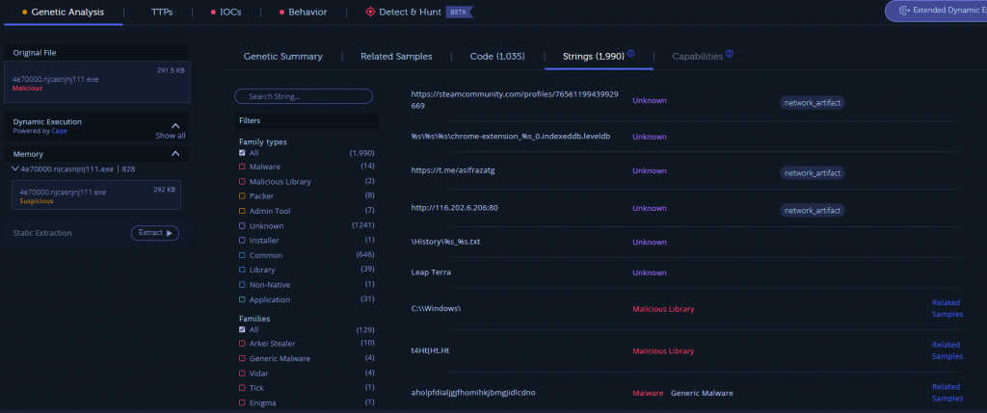Click the Detect & Hunt target icon

tap(370, 12)
